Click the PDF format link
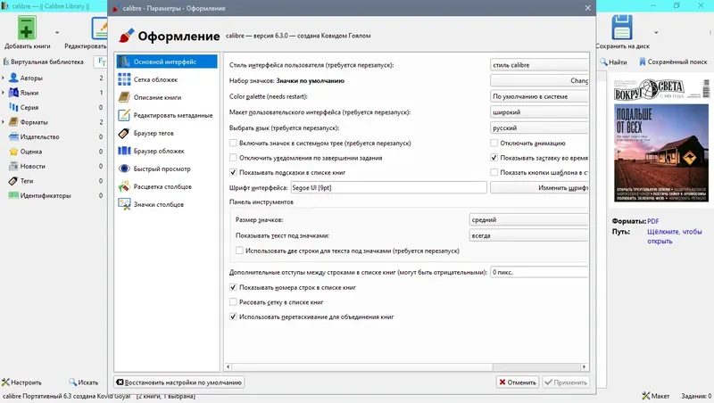 pyautogui.click(x=653, y=221)
